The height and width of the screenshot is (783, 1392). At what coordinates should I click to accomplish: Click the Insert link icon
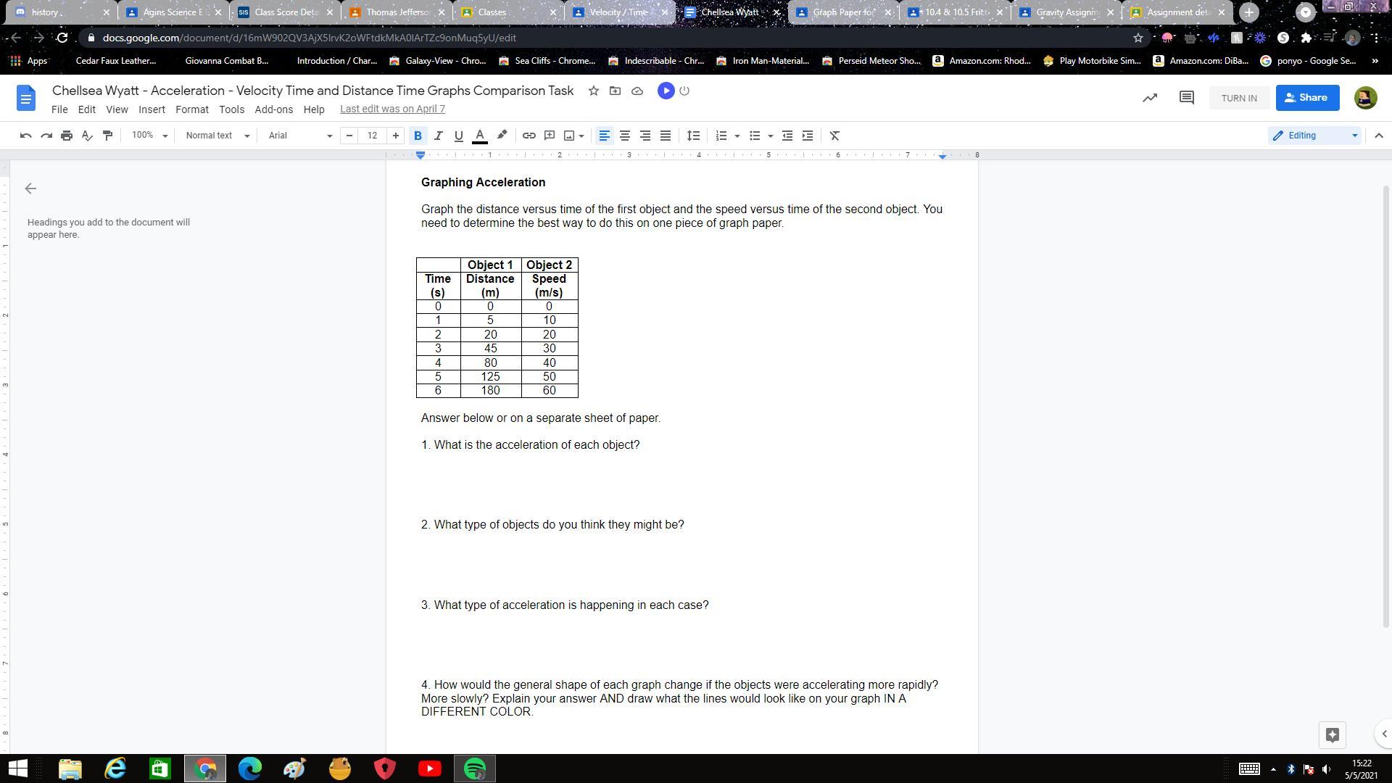(x=529, y=136)
